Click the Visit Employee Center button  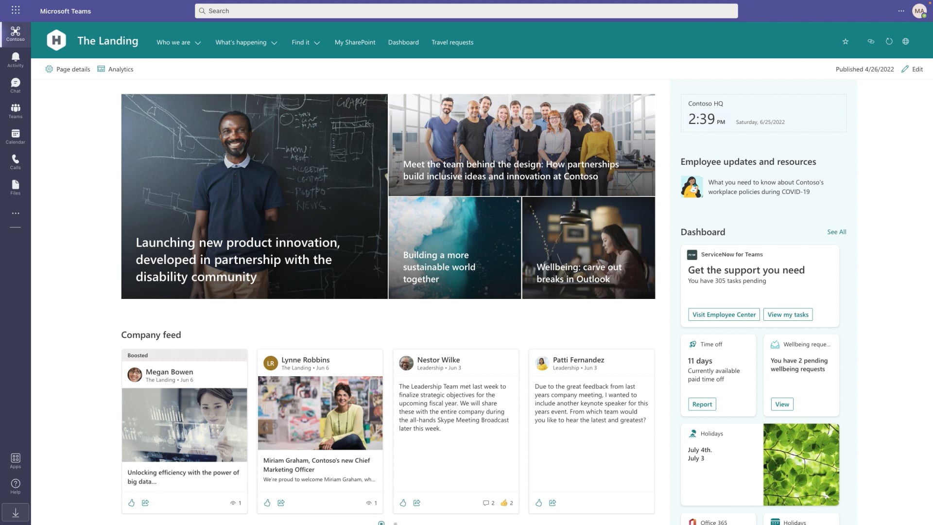pos(724,315)
